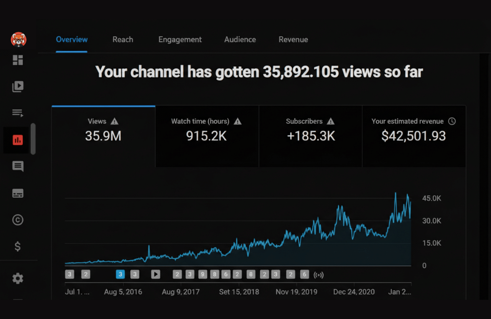The height and width of the screenshot is (319, 491).
Task: Click the highlighted blue 3 timeline marker
Action: click(120, 274)
